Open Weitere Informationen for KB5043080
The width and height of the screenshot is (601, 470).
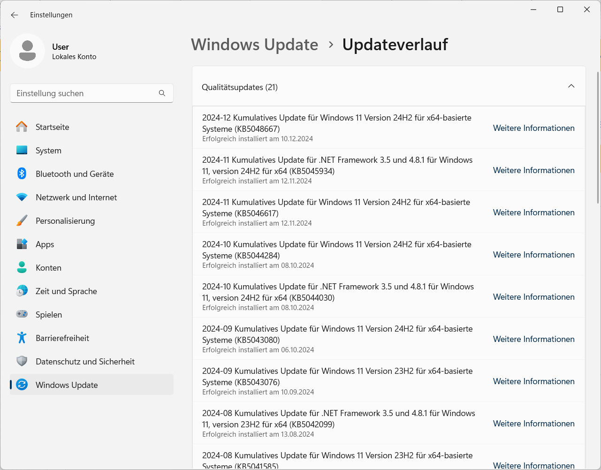pos(533,339)
